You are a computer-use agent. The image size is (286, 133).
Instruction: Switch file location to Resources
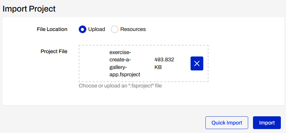click(x=115, y=29)
